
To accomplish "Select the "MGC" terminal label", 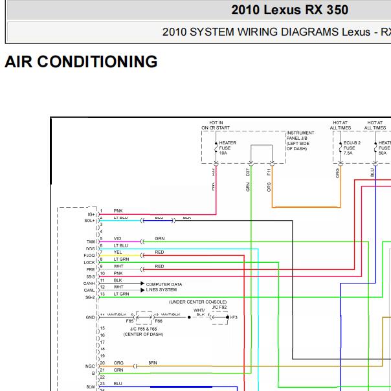I will 90,366.
